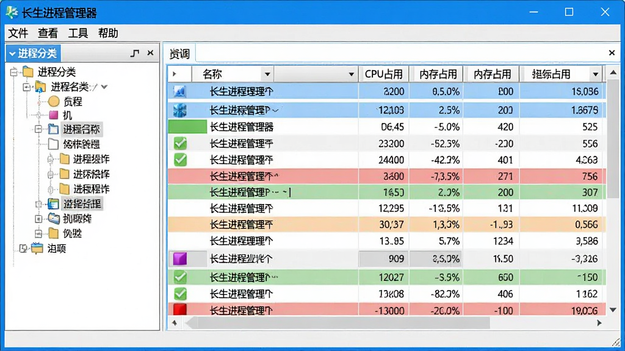Toggle the checkbox in the 24400 CPU row
625x351 pixels.
tap(180, 160)
